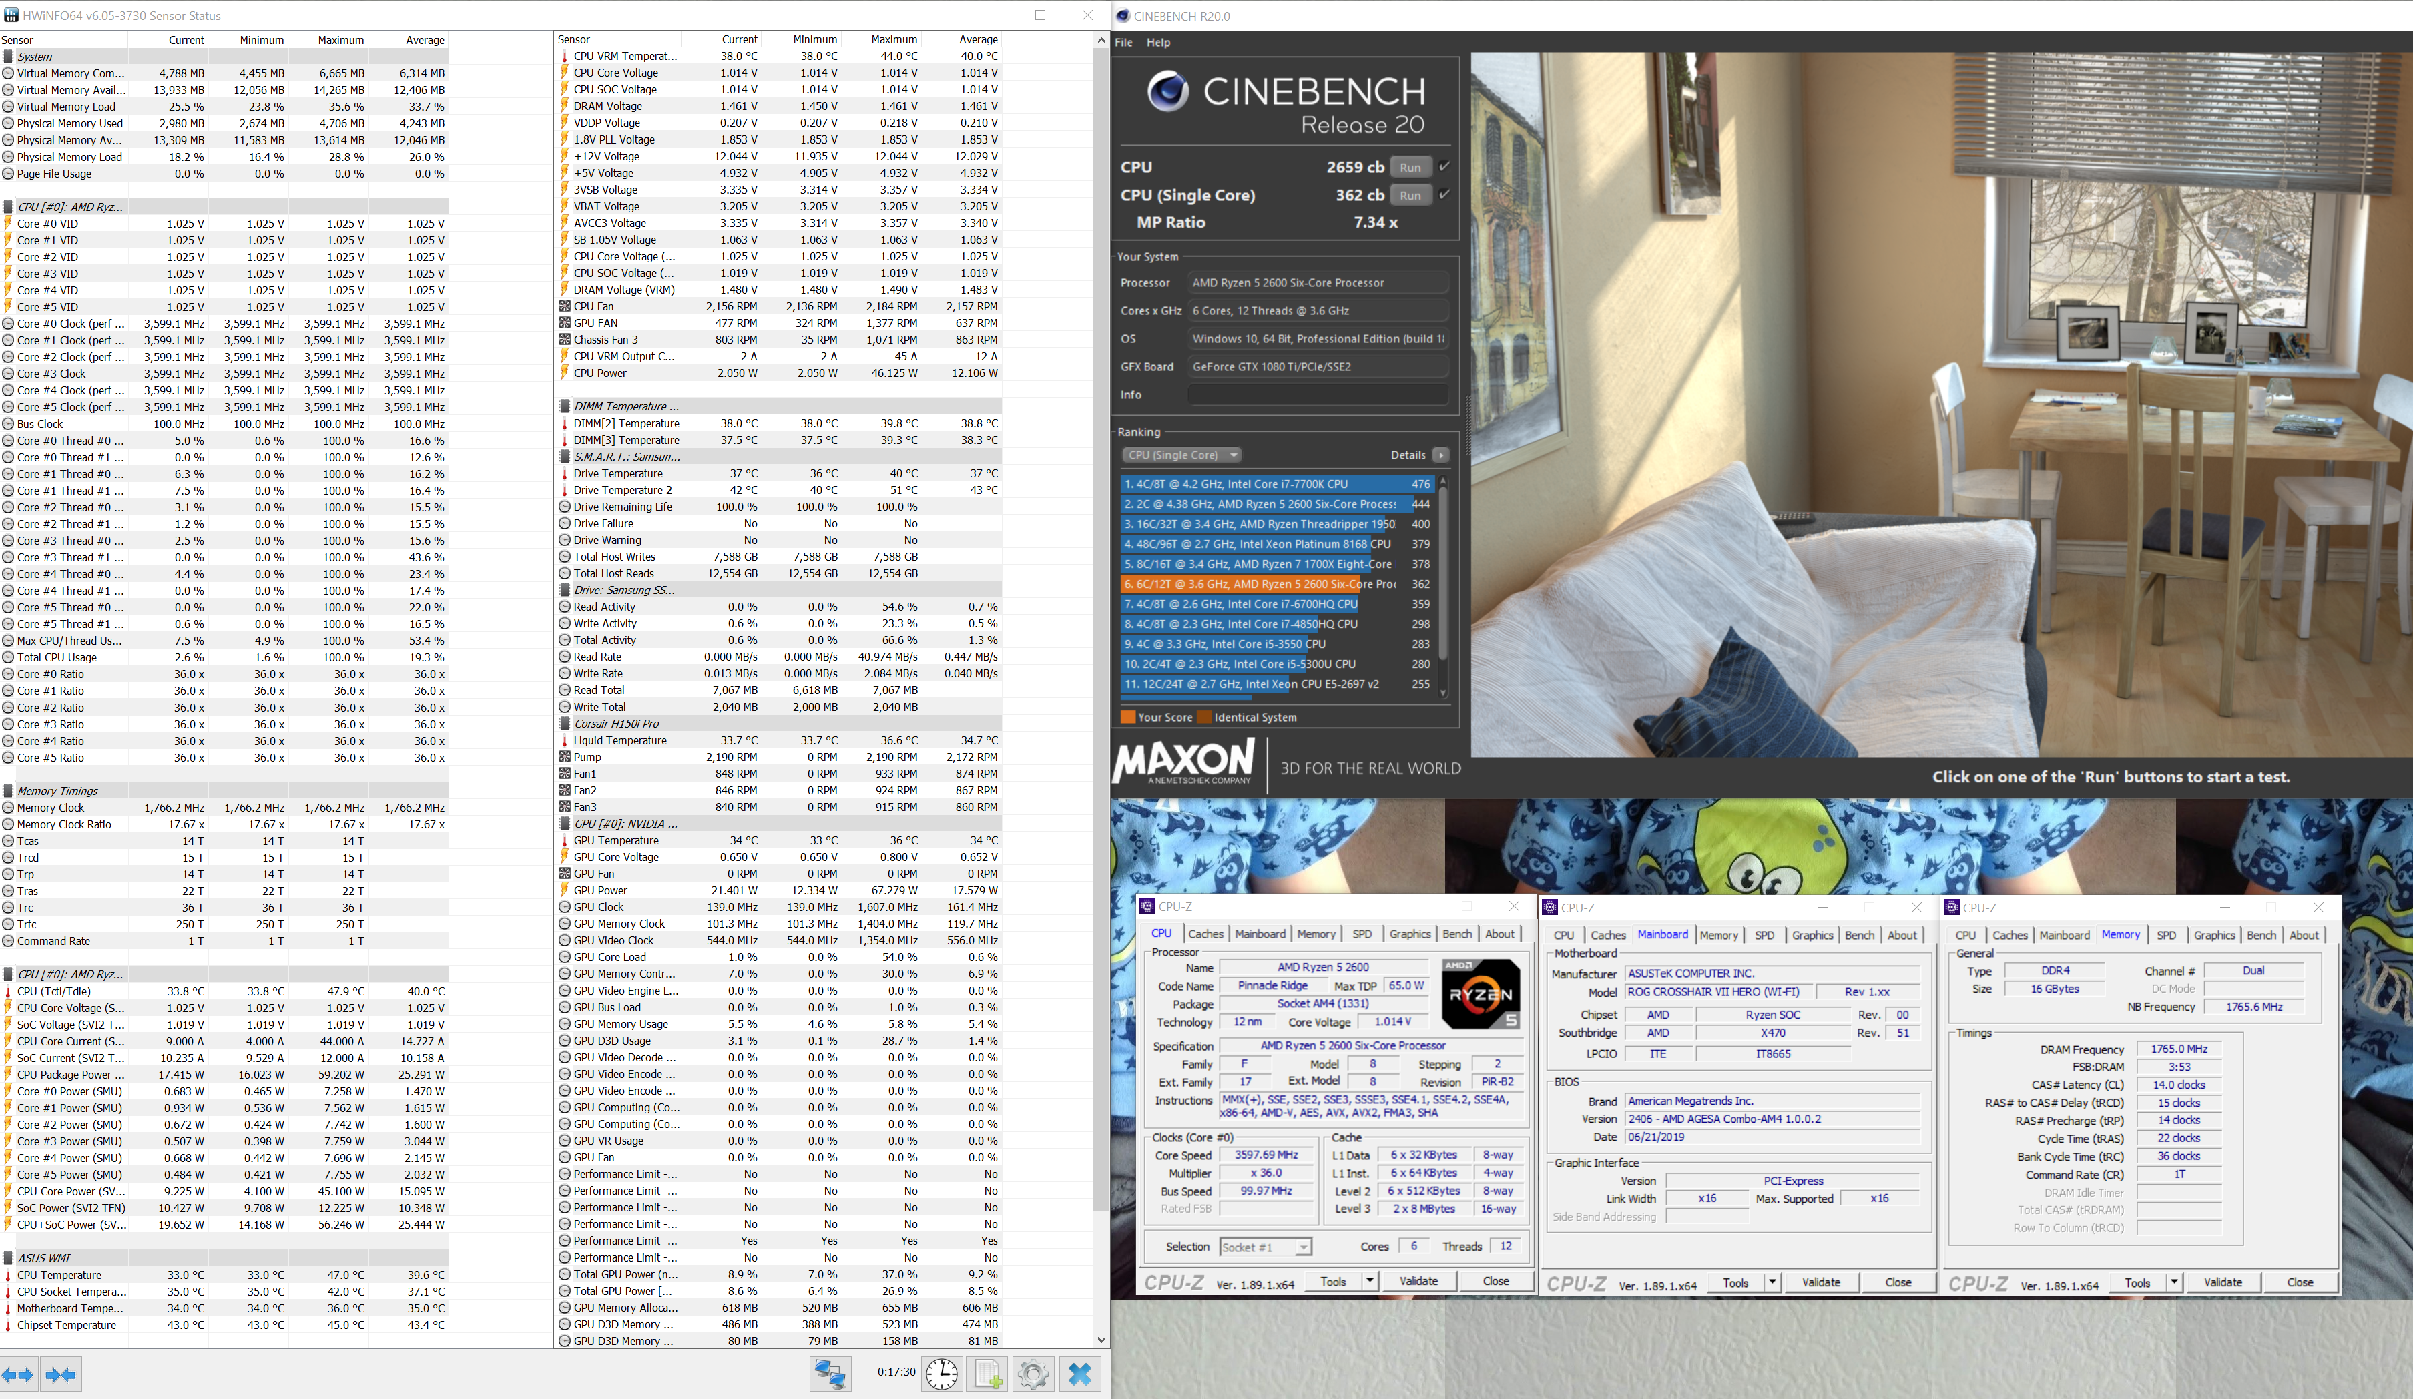Expand the Tools dropdown arrow in the first CPU-Z window
2413x1399 pixels.
pos(1369,1282)
